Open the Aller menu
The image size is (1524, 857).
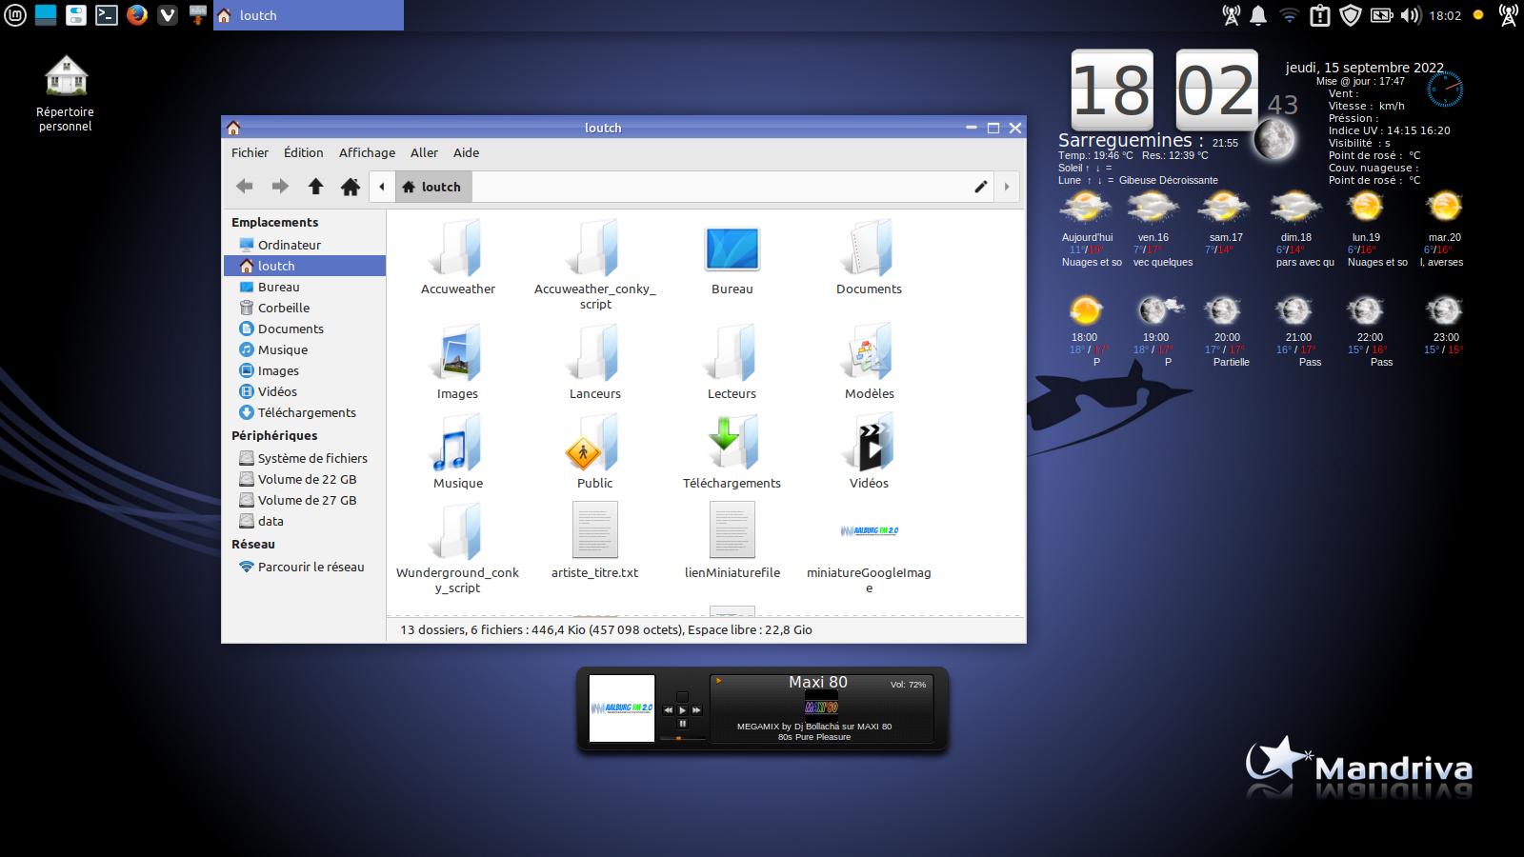[x=424, y=152]
